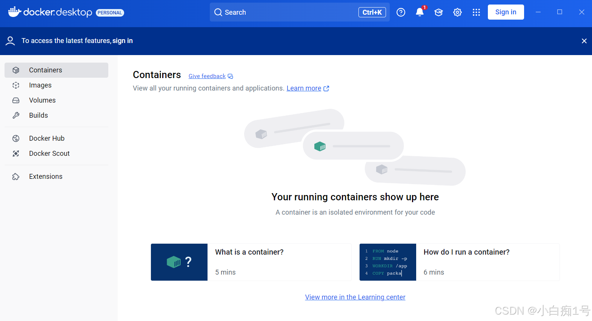592x321 pixels.
Task: Click the Images sidebar icon
Action: pos(16,85)
